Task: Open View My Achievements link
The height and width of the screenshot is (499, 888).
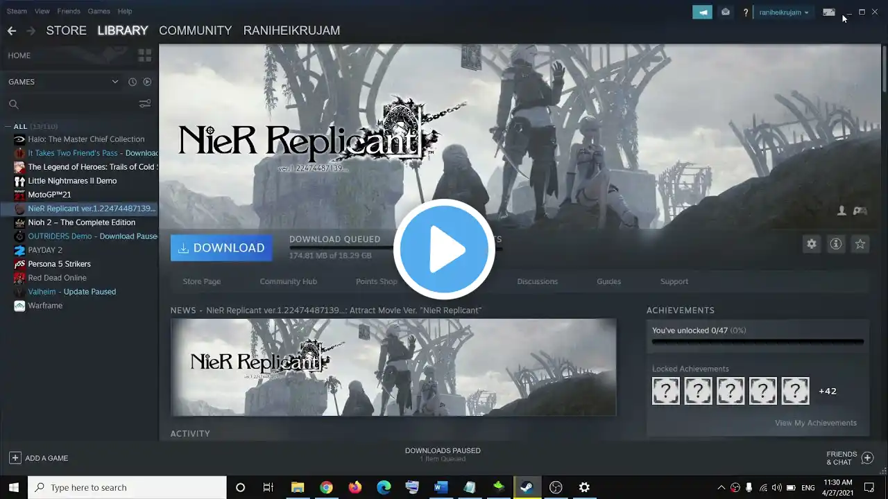Action: [816, 423]
